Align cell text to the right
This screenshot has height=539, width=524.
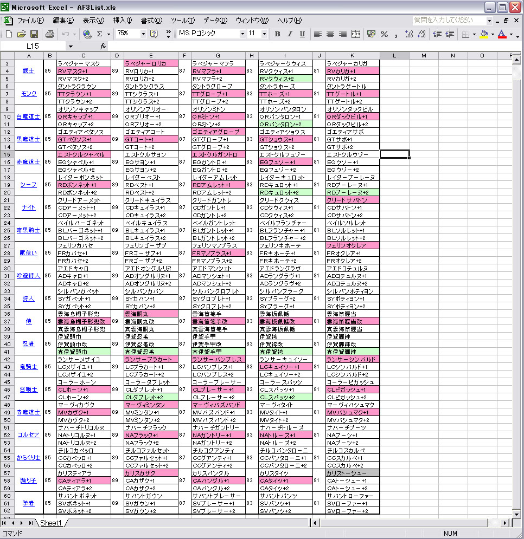click(x=343, y=34)
